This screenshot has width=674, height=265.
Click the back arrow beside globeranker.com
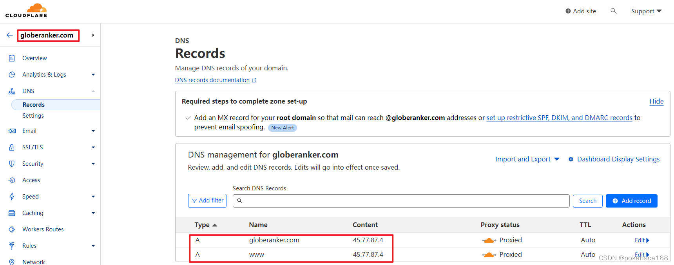coord(10,35)
